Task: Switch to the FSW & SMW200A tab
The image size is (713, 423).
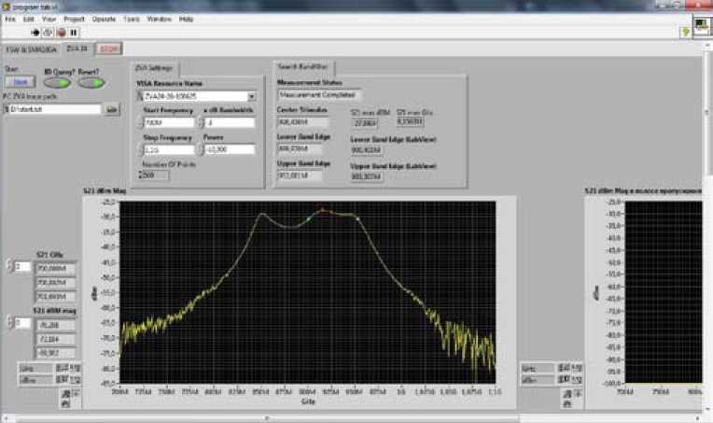Action: pyautogui.click(x=32, y=49)
